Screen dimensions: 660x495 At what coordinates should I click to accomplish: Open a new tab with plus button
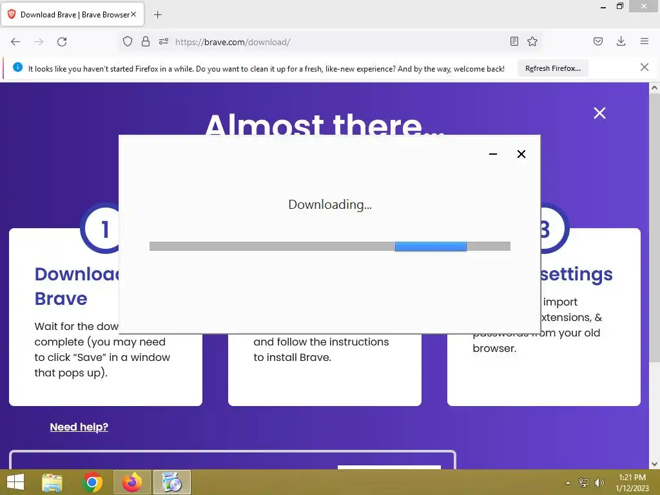coord(157,15)
